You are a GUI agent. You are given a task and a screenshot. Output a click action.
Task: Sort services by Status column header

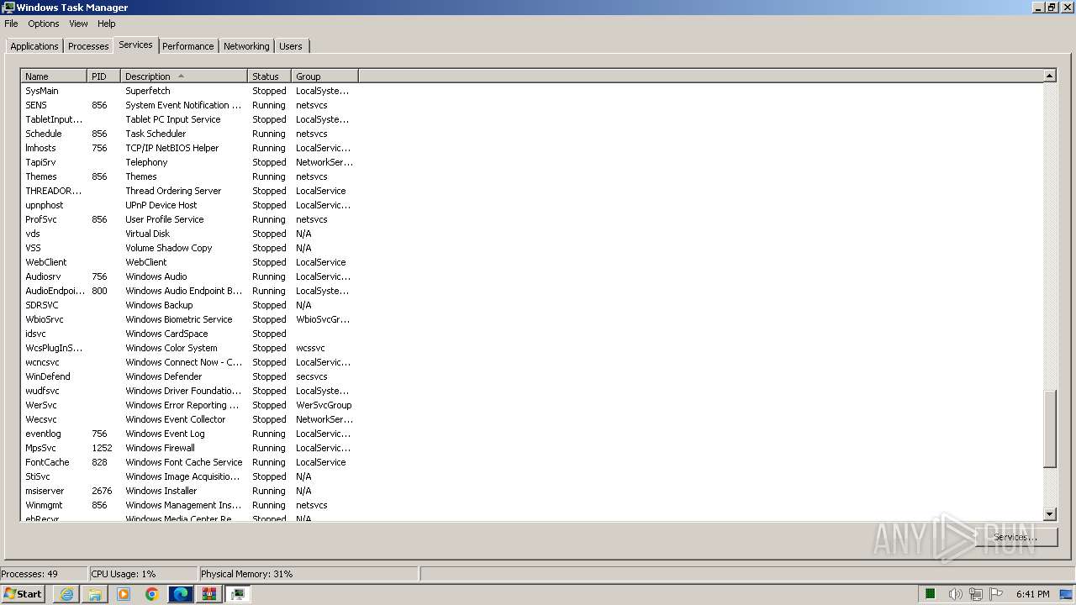pos(270,76)
